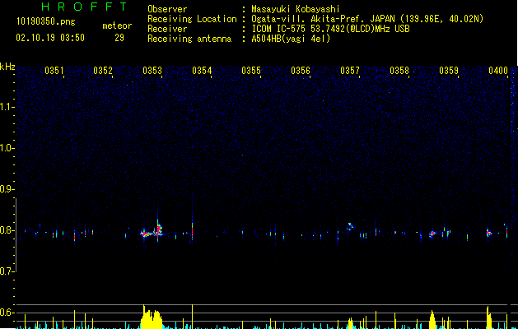The image size is (518, 329).
Task: Click the 1.0 kHz axis label
Action: 7,148
